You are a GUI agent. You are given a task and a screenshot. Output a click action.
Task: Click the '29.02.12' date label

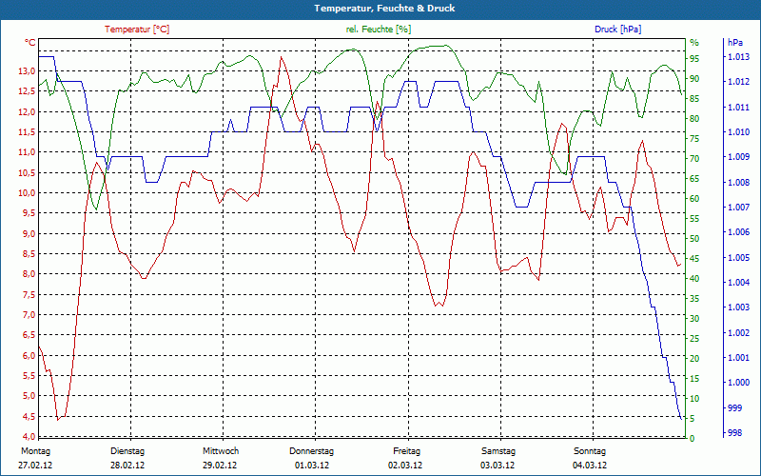pyautogui.click(x=220, y=465)
